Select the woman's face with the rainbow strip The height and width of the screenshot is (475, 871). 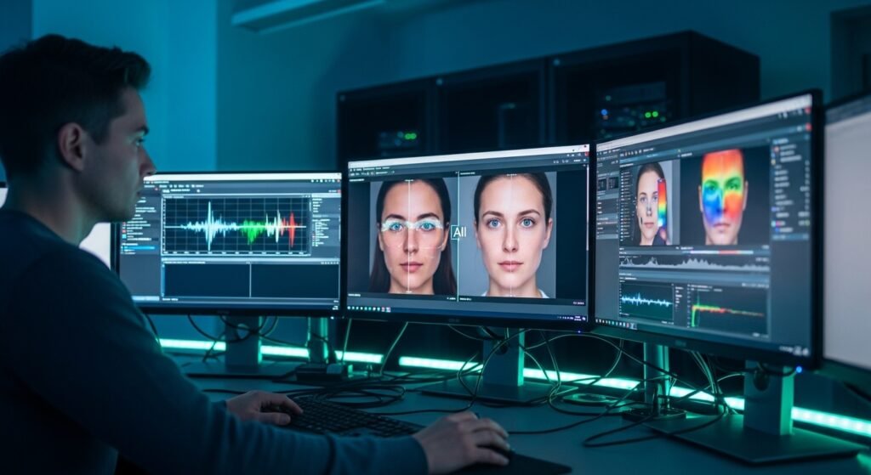[651, 204]
